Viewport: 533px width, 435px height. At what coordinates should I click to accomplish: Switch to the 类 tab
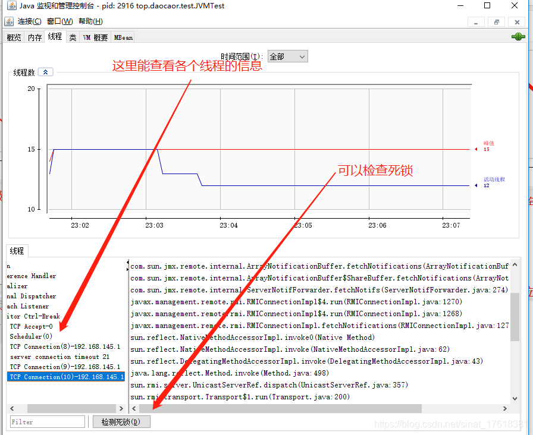73,37
